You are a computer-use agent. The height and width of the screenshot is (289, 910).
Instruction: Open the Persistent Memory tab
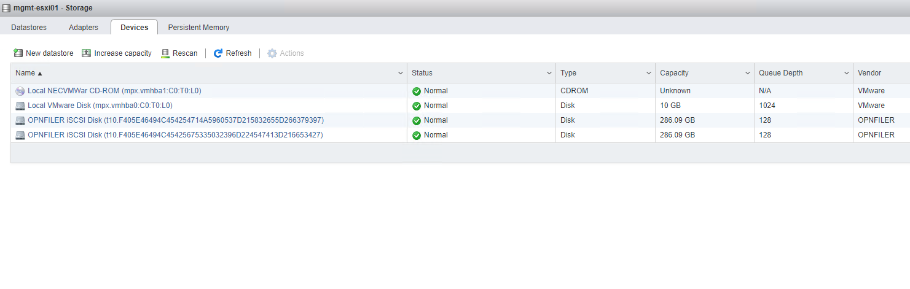pyautogui.click(x=198, y=27)
